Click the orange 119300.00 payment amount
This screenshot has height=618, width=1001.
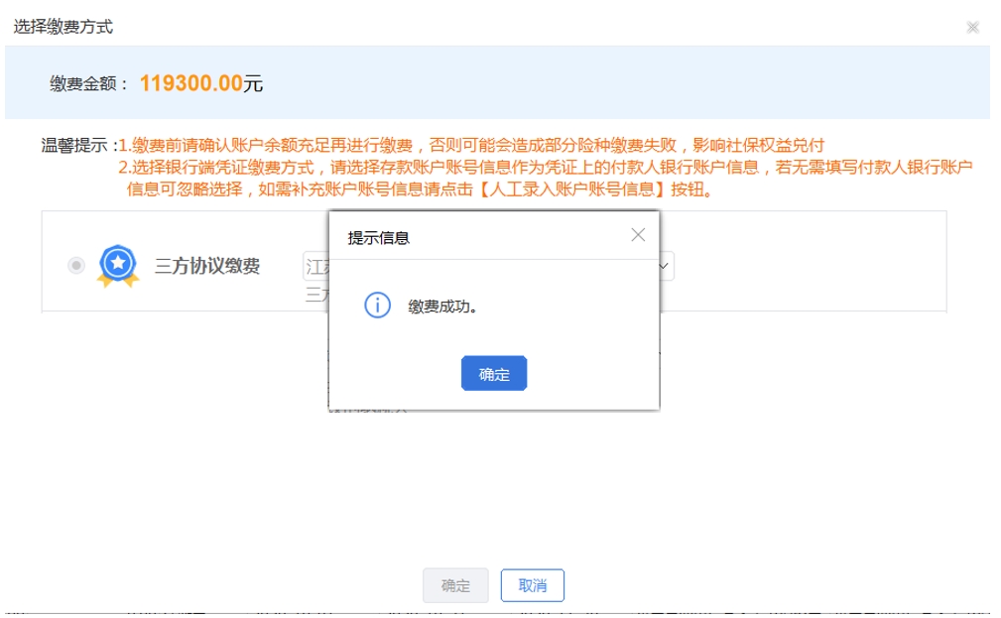pos(190,83)
